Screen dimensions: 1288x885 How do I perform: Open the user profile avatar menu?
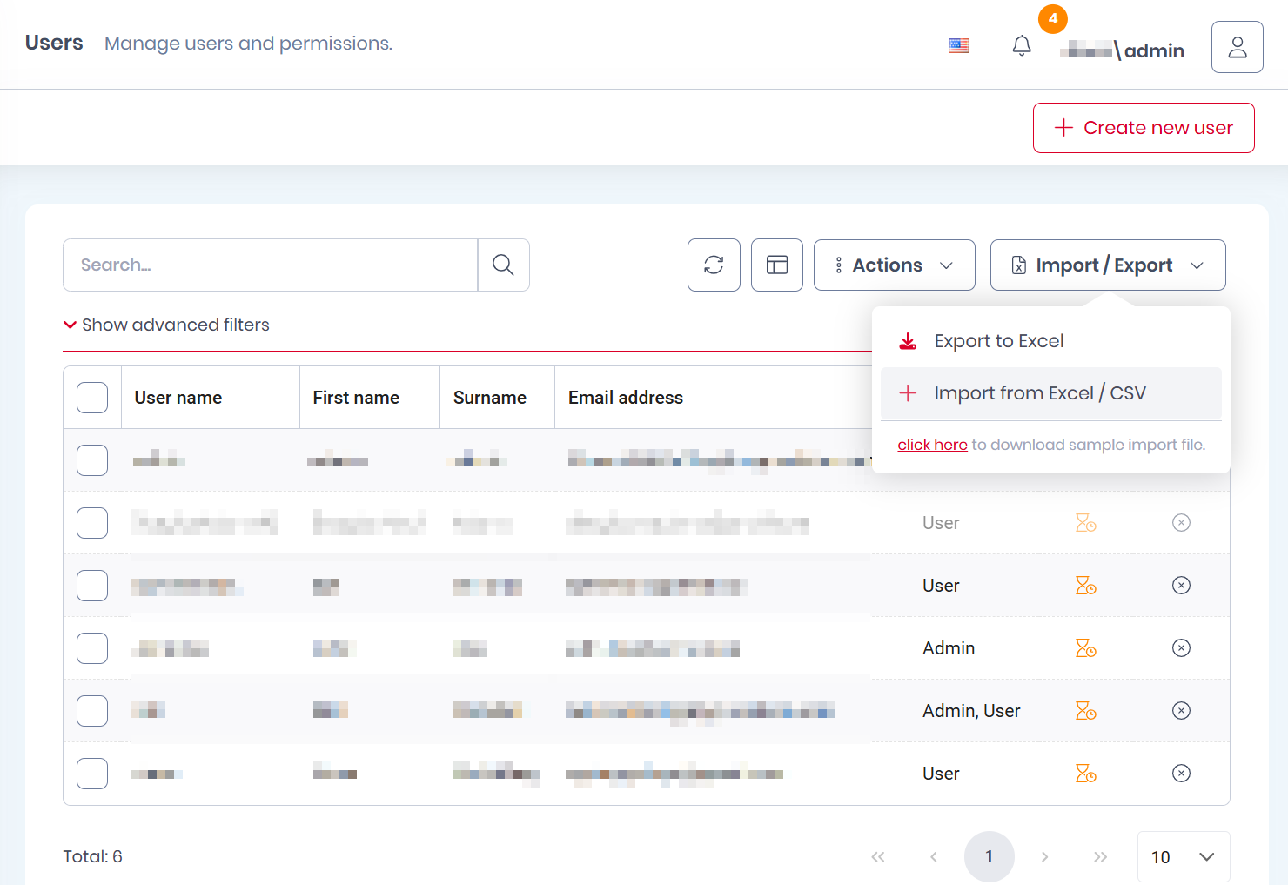click(x=1237, y=47)
